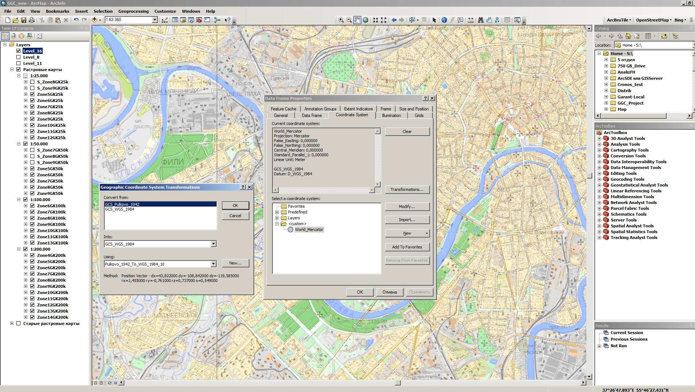The image size is (695, 392).
Task: Toggle visibility of Zone5GK25k layer
Action: (x=32, y=94)
